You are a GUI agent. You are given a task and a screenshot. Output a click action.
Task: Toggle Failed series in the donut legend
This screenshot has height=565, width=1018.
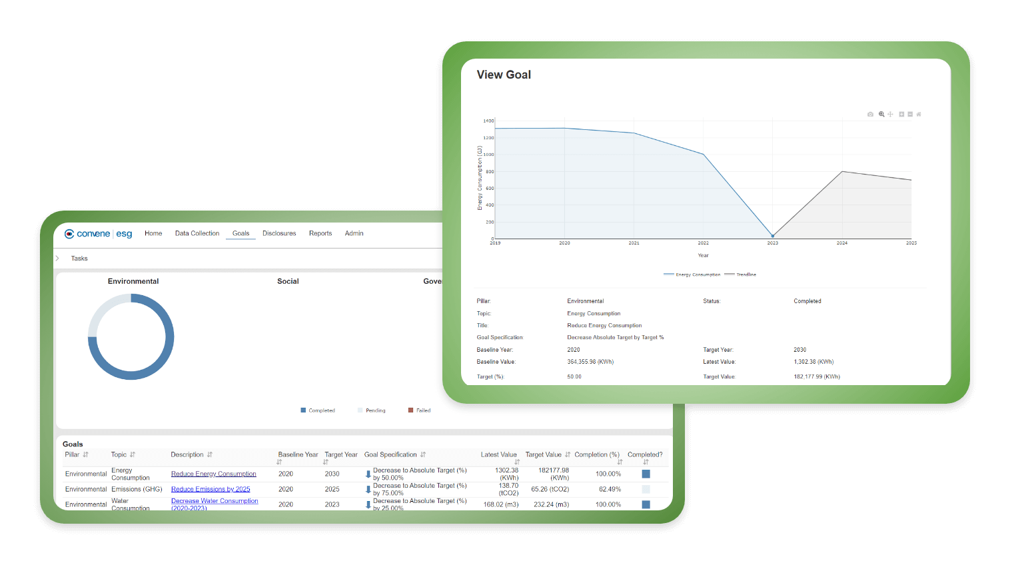click(420, 410)
